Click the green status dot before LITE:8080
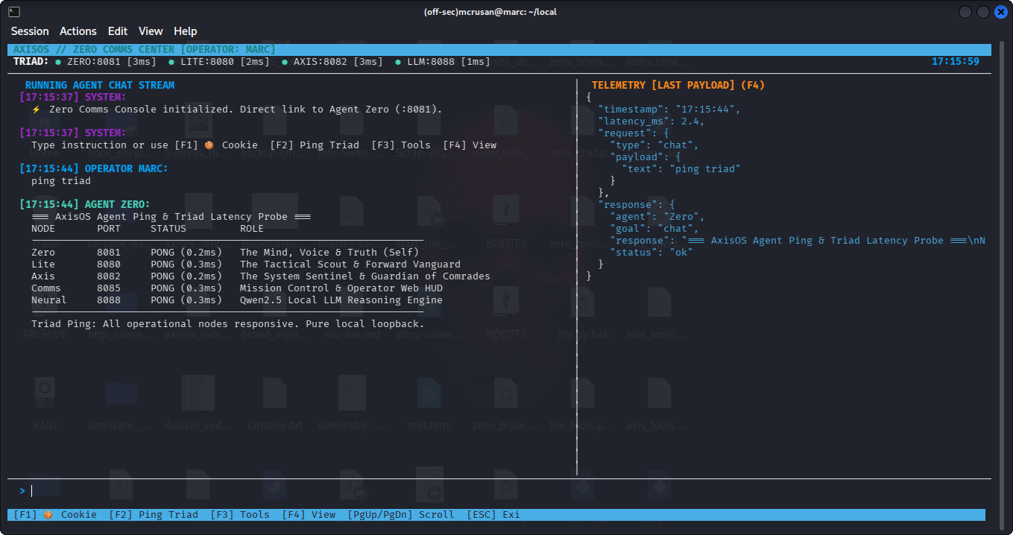 tap(171, 62)
